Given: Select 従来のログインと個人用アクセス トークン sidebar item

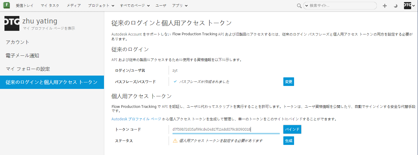Looking at the screenshot, I should click(52, 82).
